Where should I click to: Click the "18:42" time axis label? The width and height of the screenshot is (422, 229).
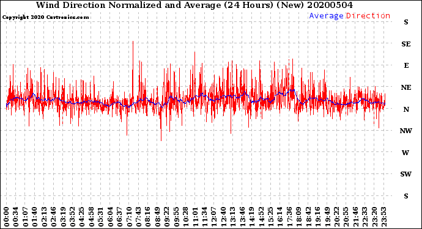pos(309,217)
